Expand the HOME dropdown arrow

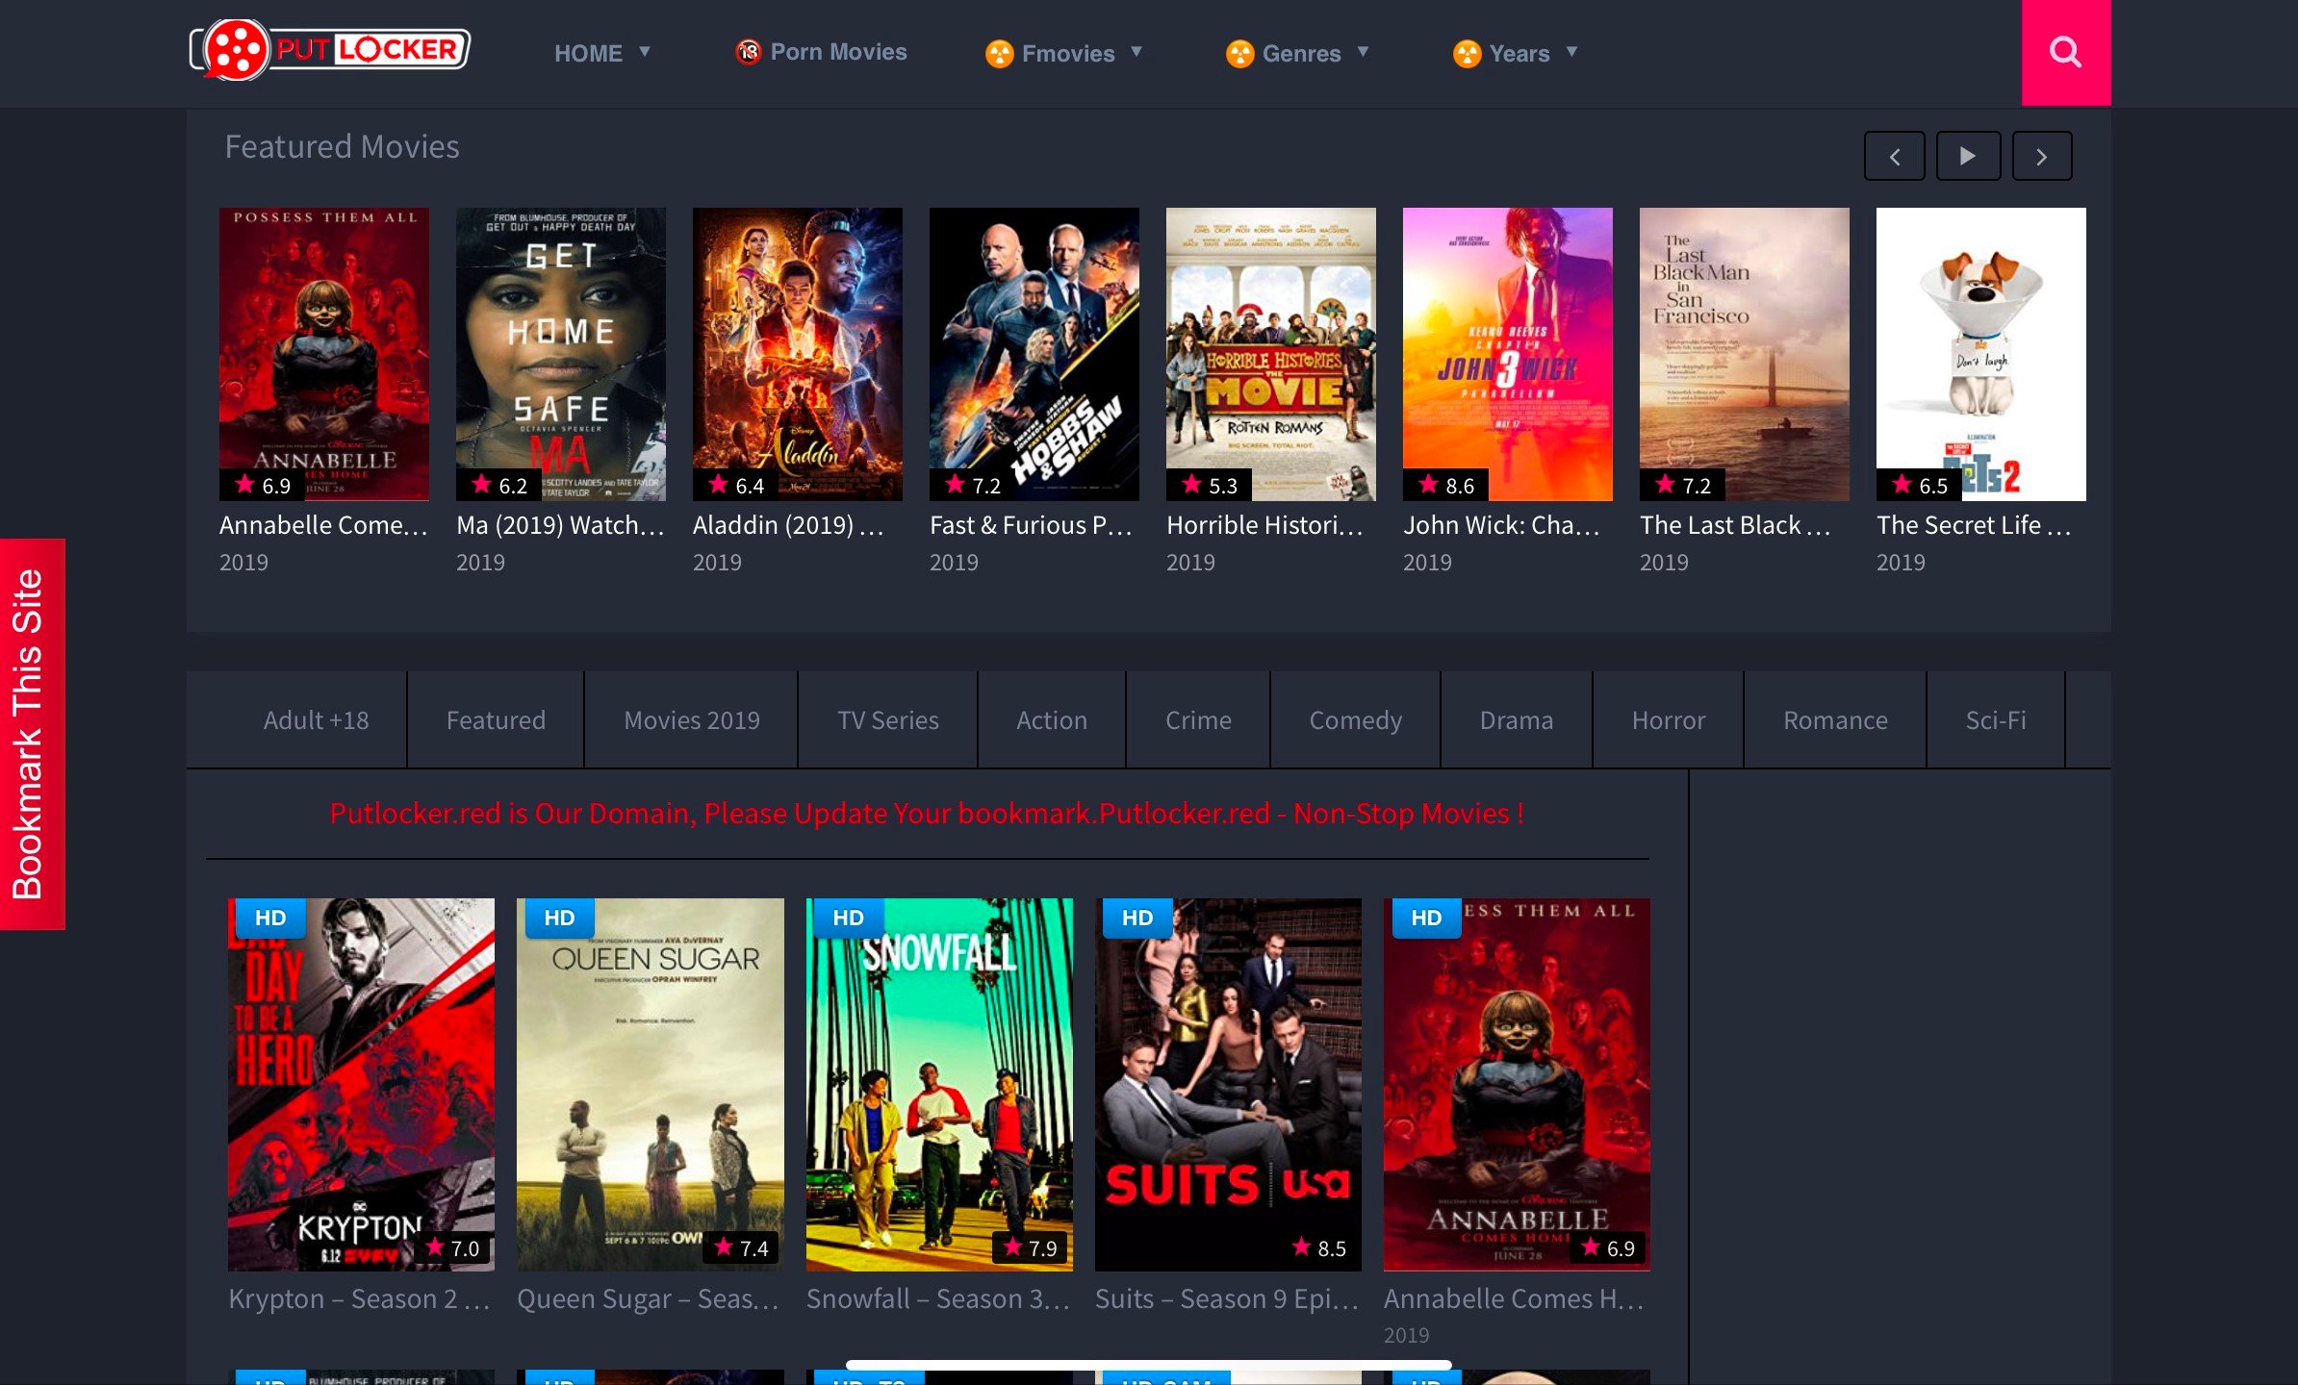tap(645, 52)
